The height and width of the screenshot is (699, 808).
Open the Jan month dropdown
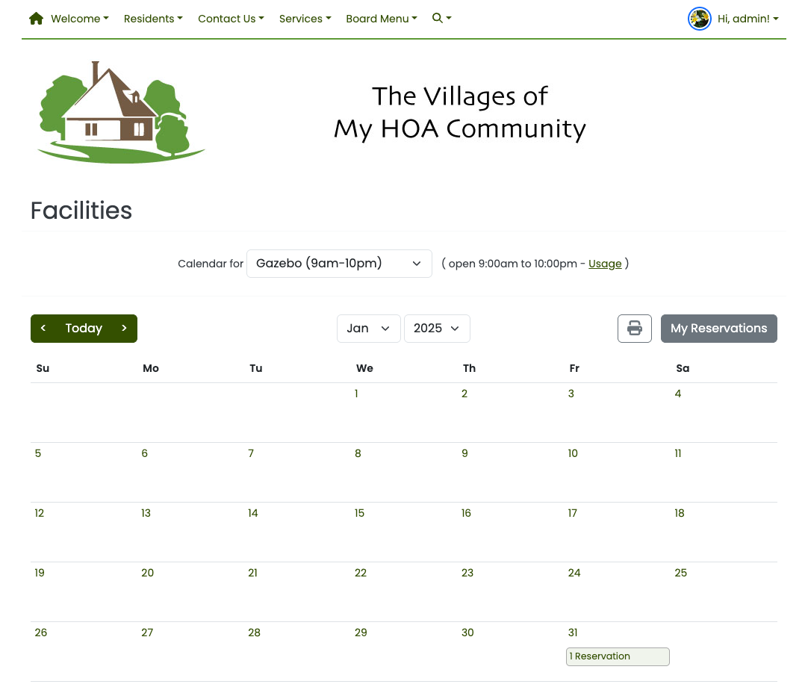click(368, 328)
